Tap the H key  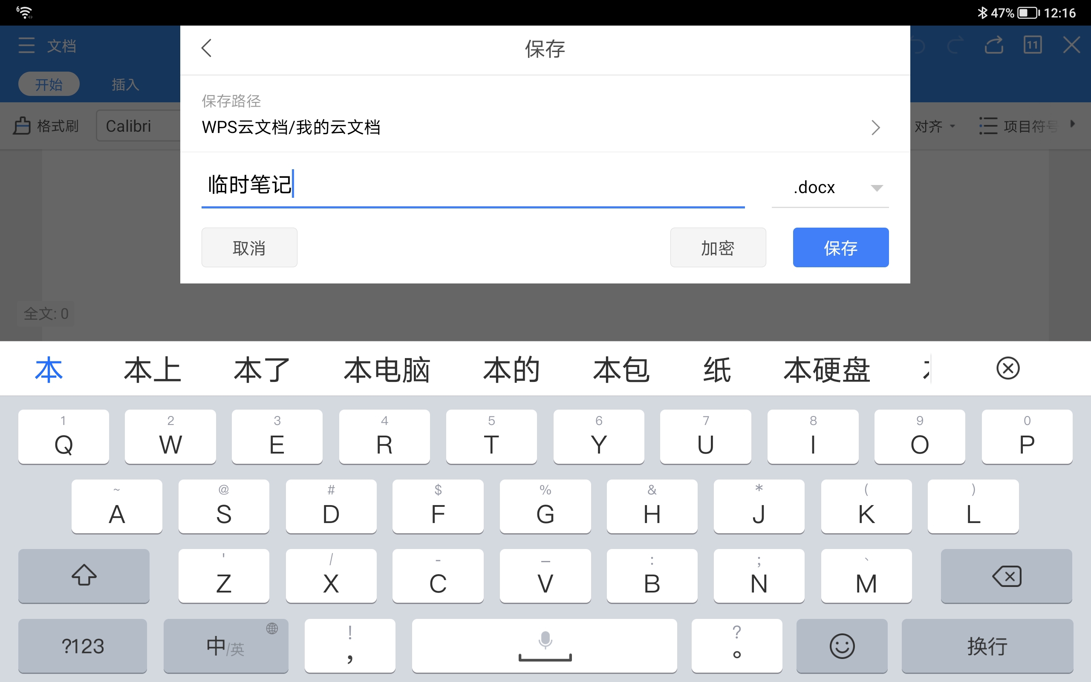652,506
